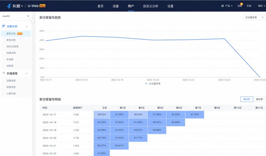
Task: Click the 45.89% cell in 第6日 column
Action: pyautogui.click(x=176, y=122)
